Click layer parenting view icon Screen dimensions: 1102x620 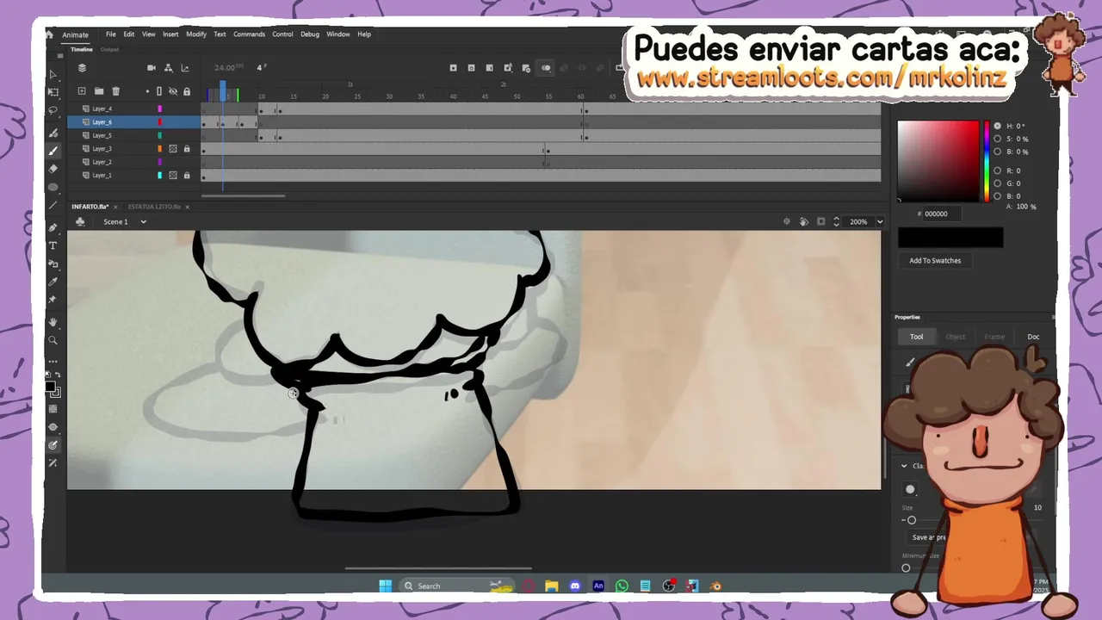[168, 68]
